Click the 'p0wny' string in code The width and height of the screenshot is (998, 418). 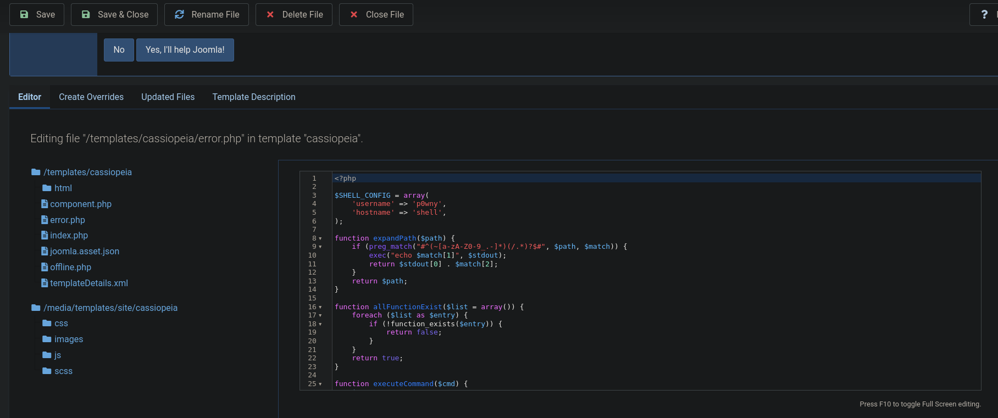(x=427, y=204)
